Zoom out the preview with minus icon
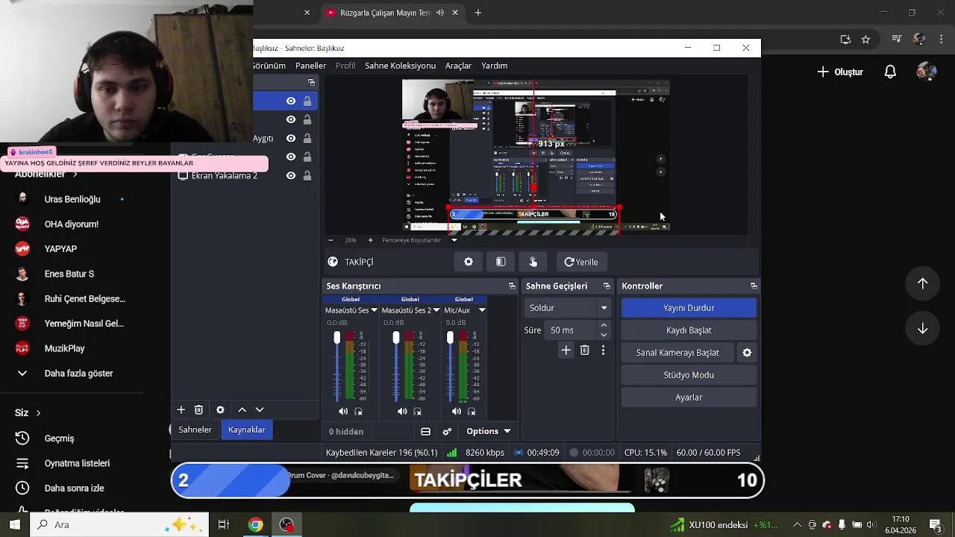Image resolution: width=955 pixels, height=537 pixels. coord(331,240)
